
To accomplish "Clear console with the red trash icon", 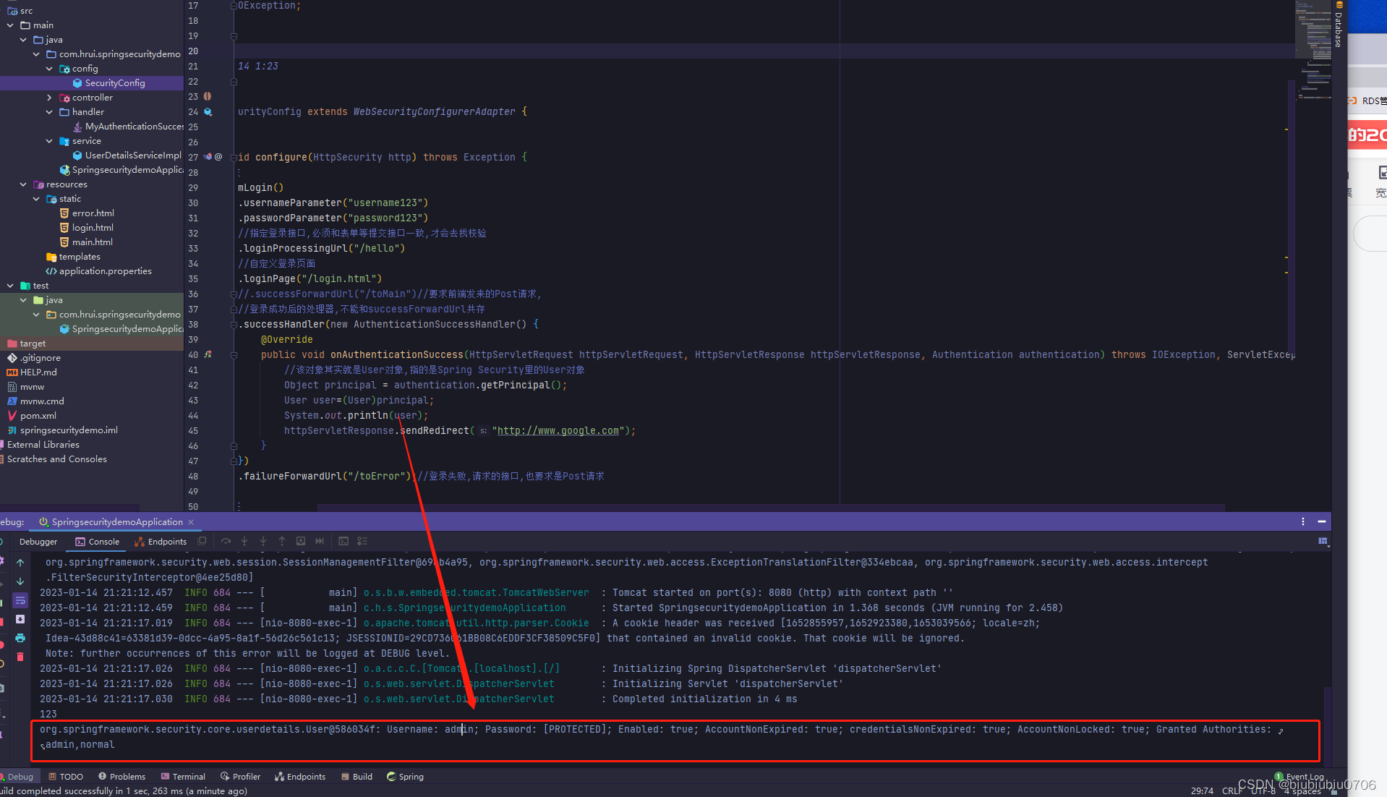I will pos(20,657).
